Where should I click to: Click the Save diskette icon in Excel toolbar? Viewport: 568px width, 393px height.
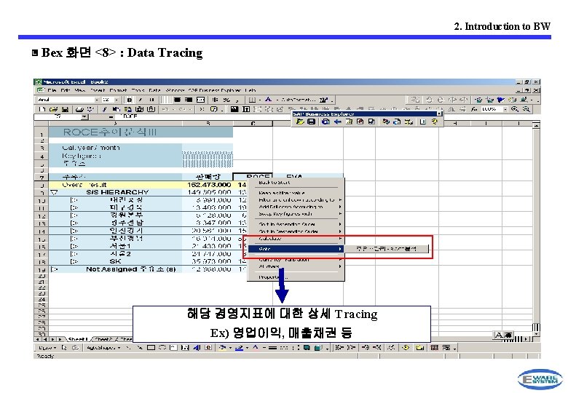65,109
